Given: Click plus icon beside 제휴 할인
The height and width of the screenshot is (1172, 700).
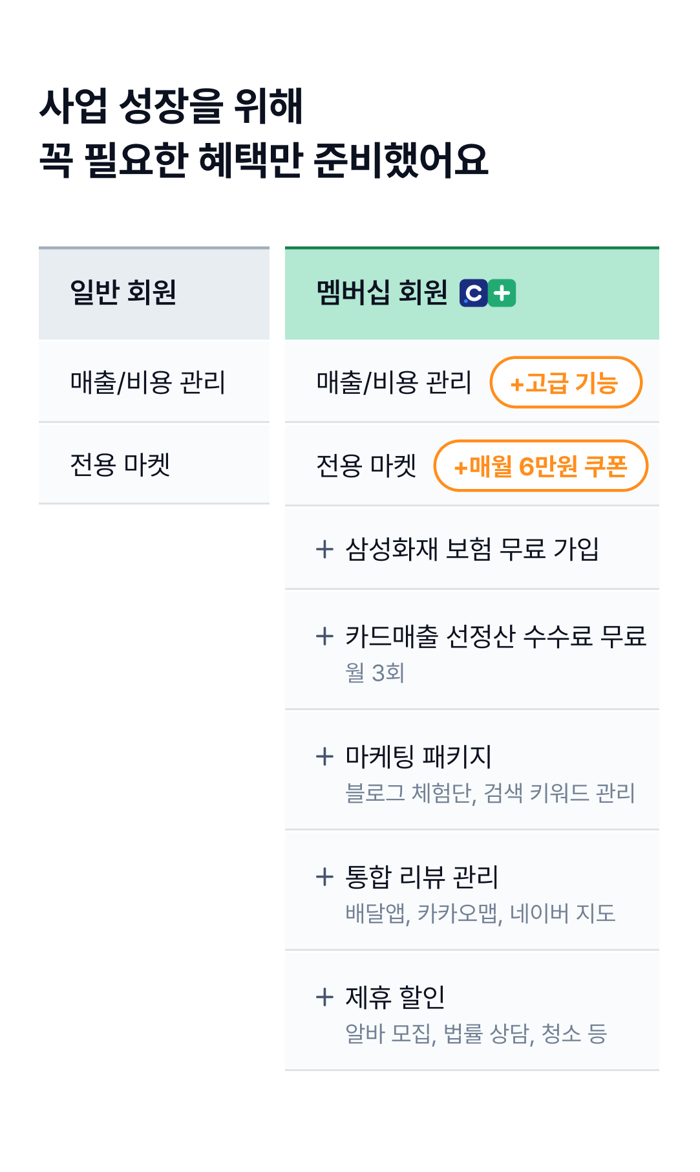Looking at the screenshot, I should [x=324, y=997].
